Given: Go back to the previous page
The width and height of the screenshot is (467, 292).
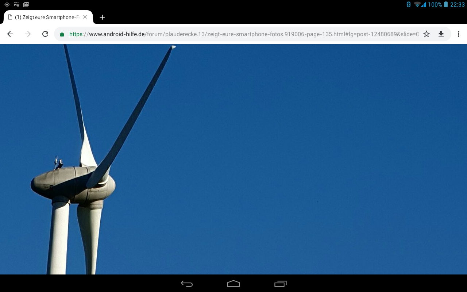Looking at the screenshot, I should pos(10,34).
